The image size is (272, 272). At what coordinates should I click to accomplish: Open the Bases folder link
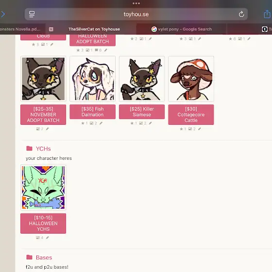[44, 257]
